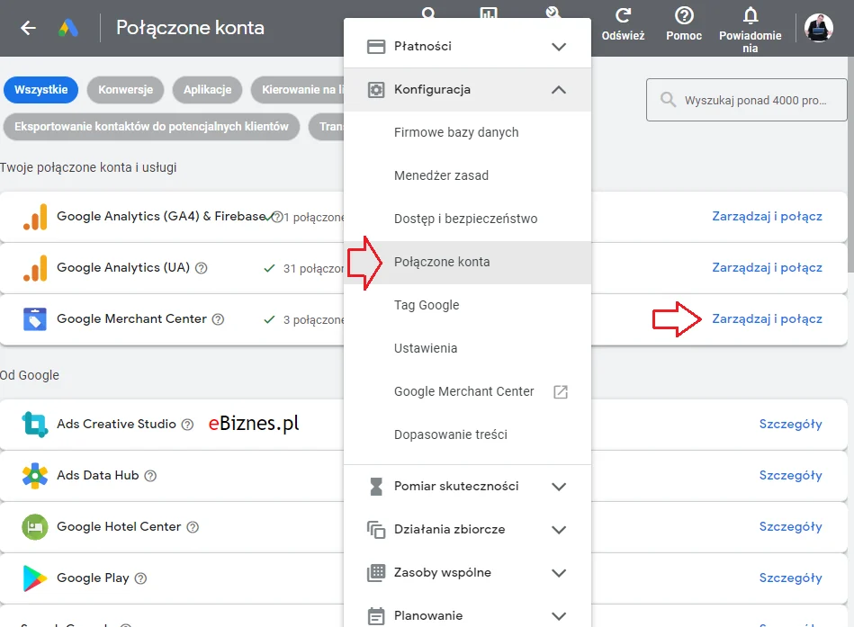Image resolution: width=854 pixels, height=627 pixels.
Task: Click the help icon beside Google Analytics (UA)
Action: pos(201,268)
